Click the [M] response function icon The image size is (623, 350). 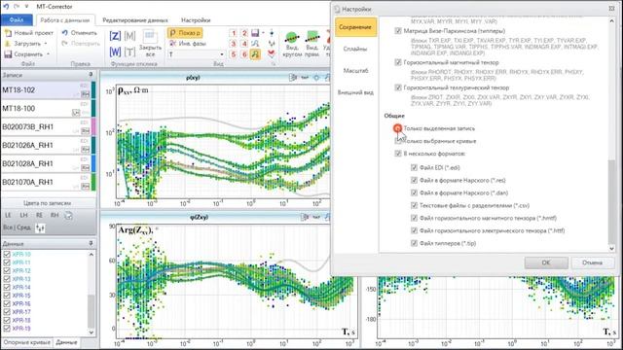pyautogui.click(x=129, y=37)
